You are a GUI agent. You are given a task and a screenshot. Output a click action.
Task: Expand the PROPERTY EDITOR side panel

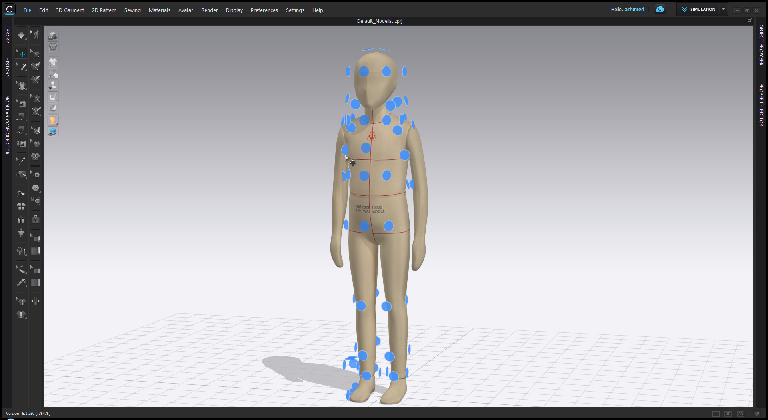tap(761, 105)
